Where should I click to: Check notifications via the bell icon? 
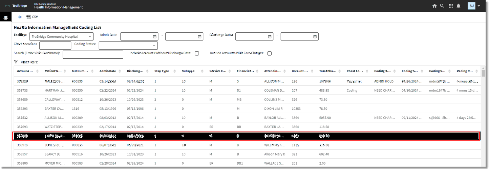click(x=459, y=6)
